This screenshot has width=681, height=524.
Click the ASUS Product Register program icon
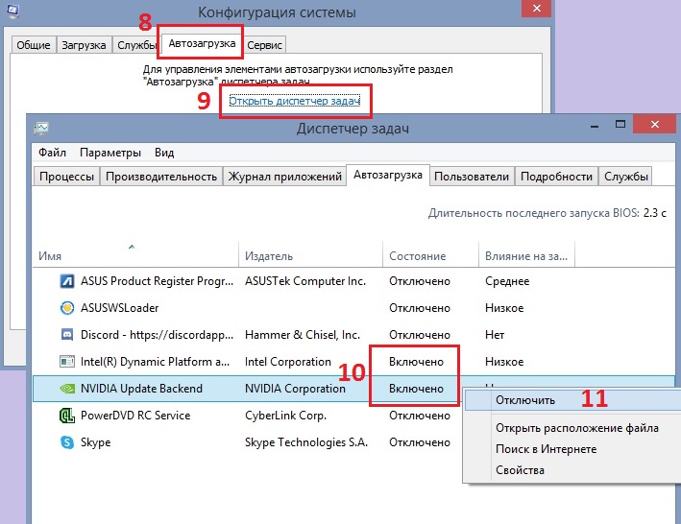coord(67,281)
